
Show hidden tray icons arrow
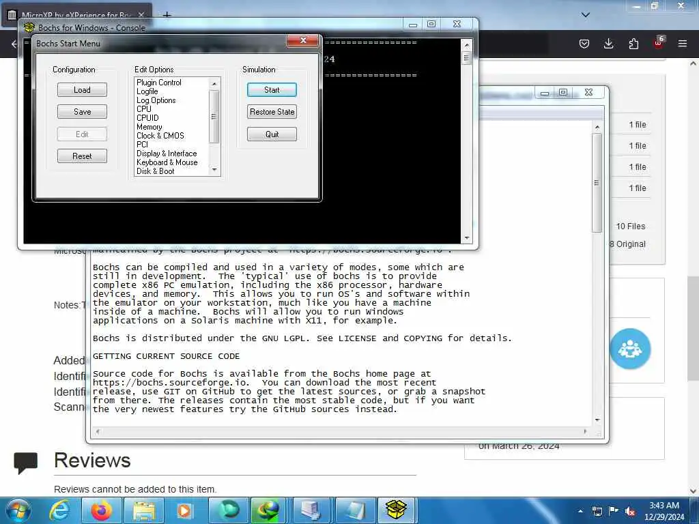580,511
